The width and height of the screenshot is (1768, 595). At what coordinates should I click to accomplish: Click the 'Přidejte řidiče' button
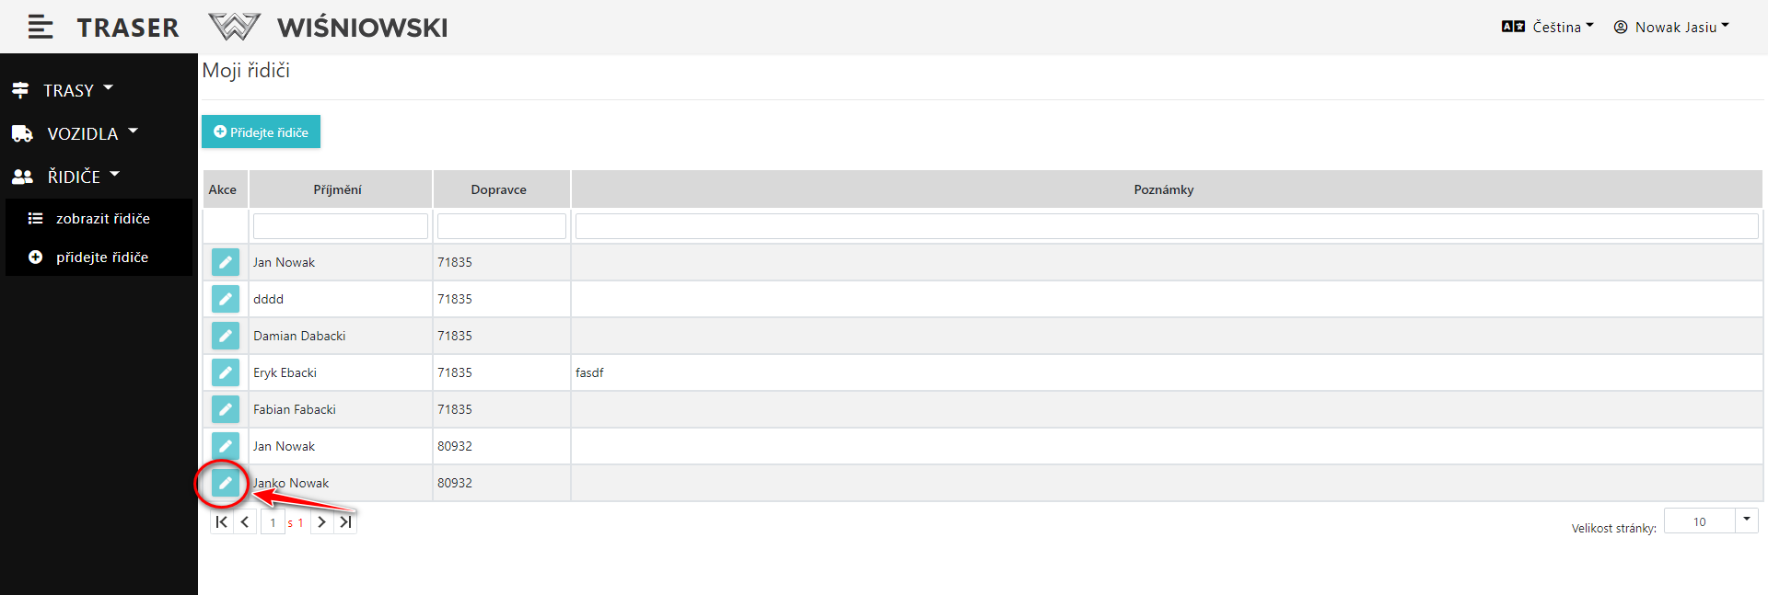click(x=261, y=132)
